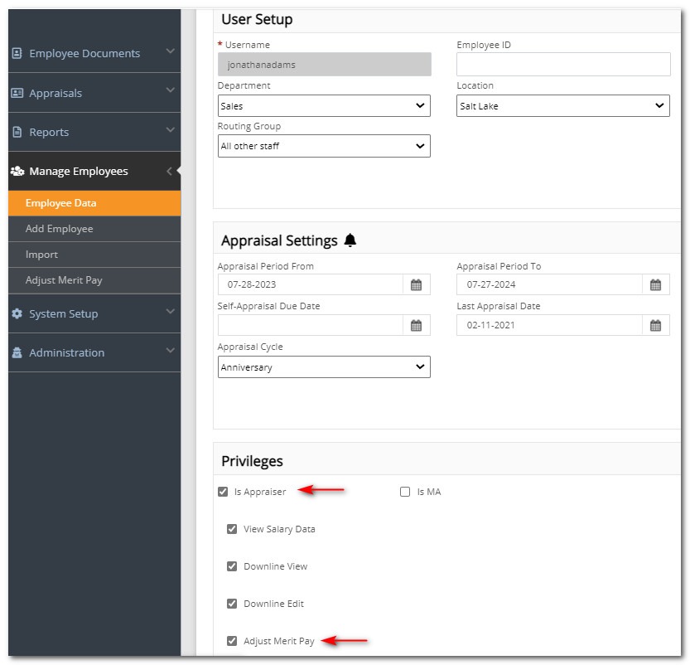The width and height of the screenshot is (690, 665).
Task: Enable the Is MA checkbox
Action: pyautogui.click(x=404, y=491)
